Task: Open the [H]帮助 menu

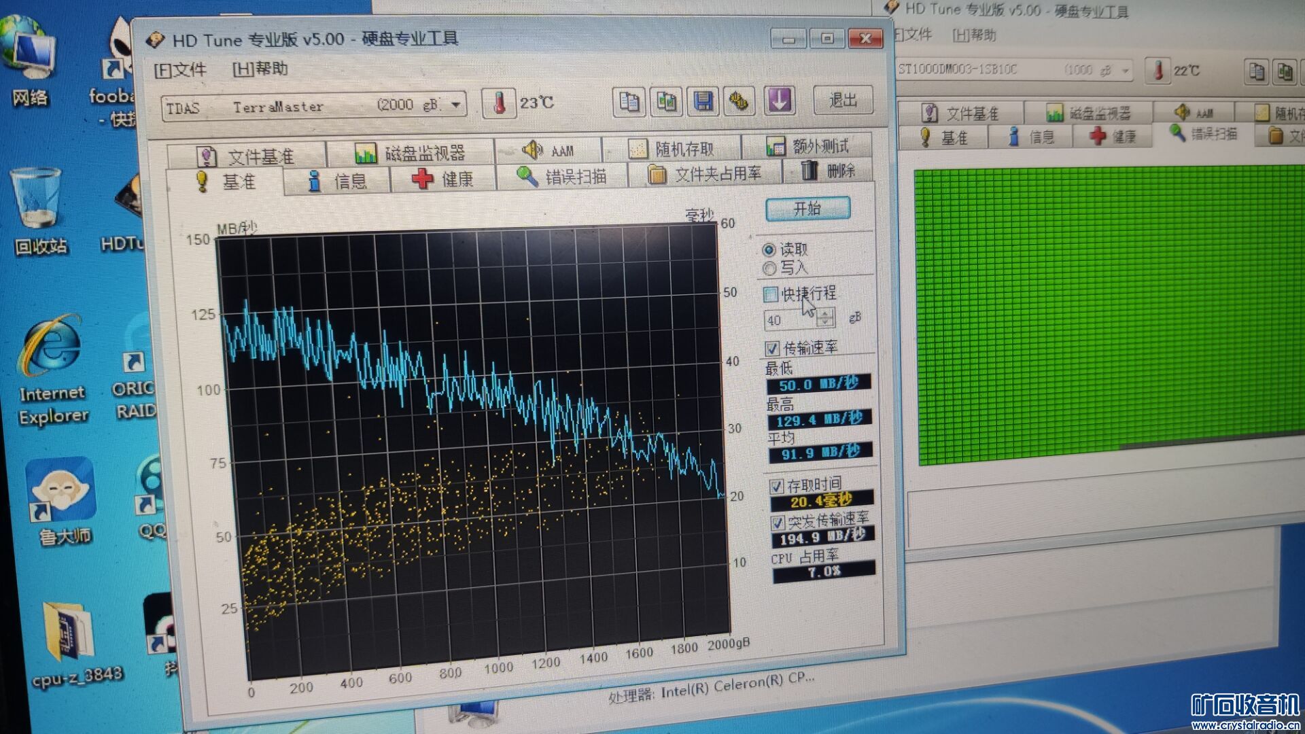Action: (x=260, y=69)
